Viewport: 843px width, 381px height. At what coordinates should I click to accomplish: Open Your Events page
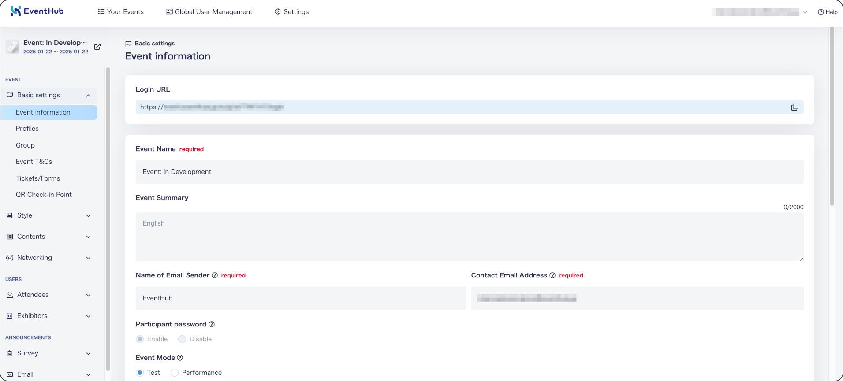121,12
